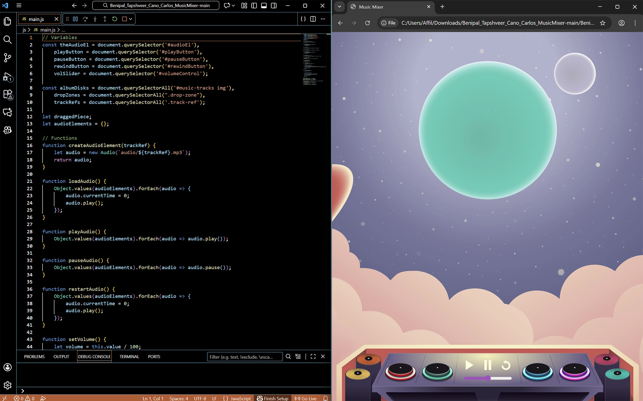
Task: Restart the debug session
Action: pyautogui.click(x=115, y=19)
